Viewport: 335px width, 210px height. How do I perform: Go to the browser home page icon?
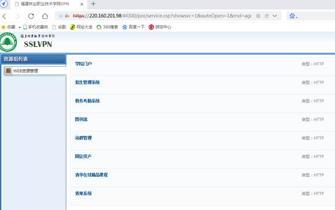tap(45, 16)
